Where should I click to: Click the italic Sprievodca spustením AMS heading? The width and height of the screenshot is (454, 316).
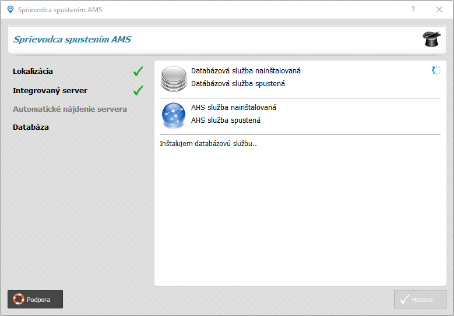point(72,40)
